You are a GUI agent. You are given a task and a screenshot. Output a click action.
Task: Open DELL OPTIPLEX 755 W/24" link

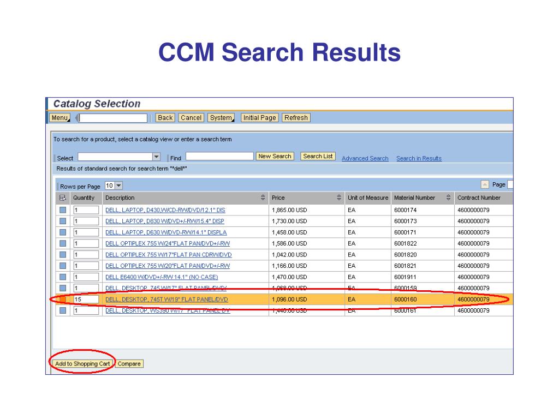point(168,244)
